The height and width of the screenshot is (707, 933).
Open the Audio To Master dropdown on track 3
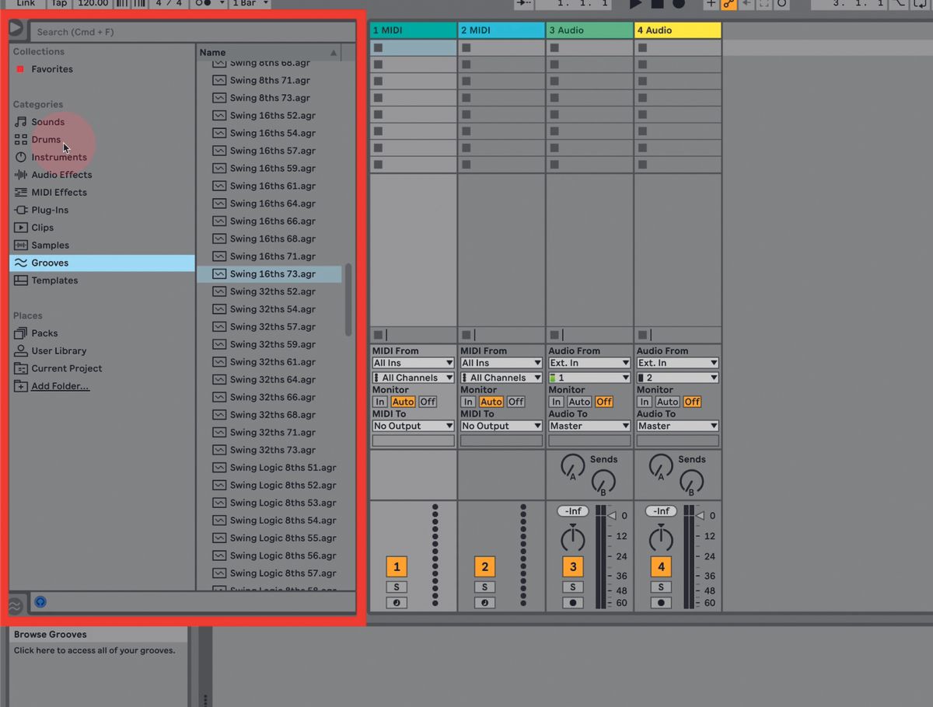(589, 426)
